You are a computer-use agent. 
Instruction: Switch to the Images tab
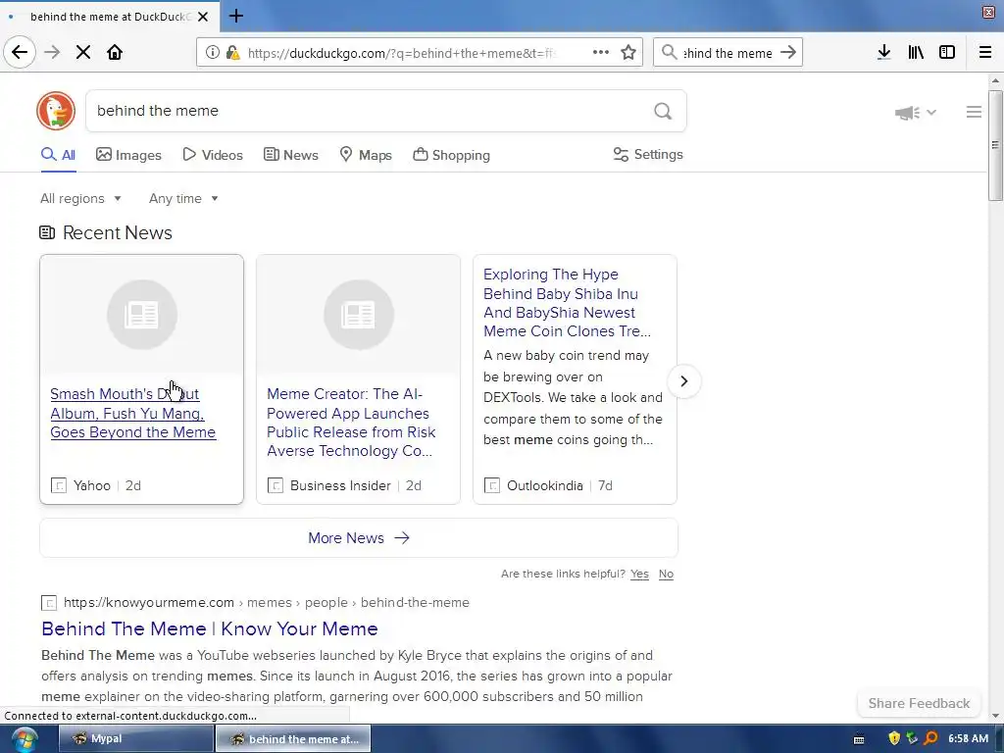click(128, 155)
